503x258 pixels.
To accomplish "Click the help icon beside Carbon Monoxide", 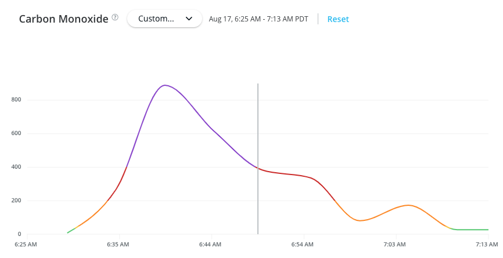I will (x=115, y=17).
